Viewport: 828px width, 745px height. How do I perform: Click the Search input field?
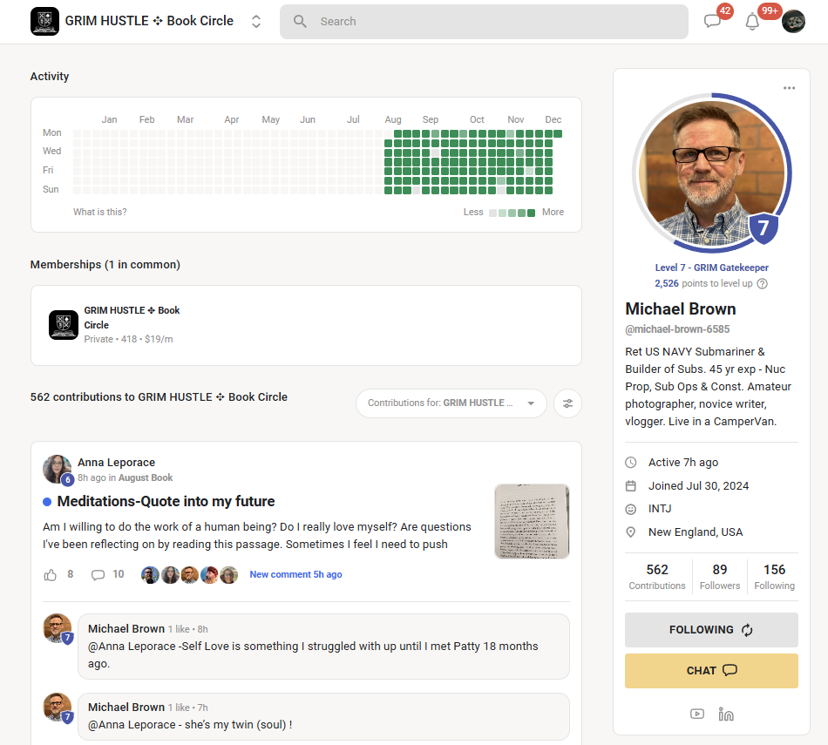(484, 22)
